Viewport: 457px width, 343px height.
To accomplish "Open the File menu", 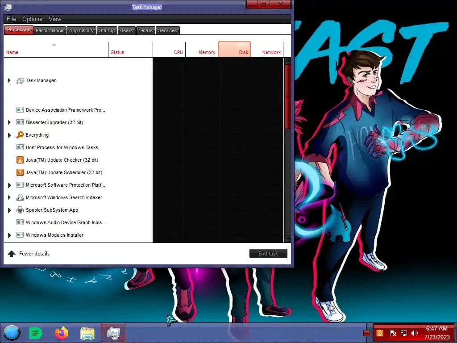I will point(11,19).
